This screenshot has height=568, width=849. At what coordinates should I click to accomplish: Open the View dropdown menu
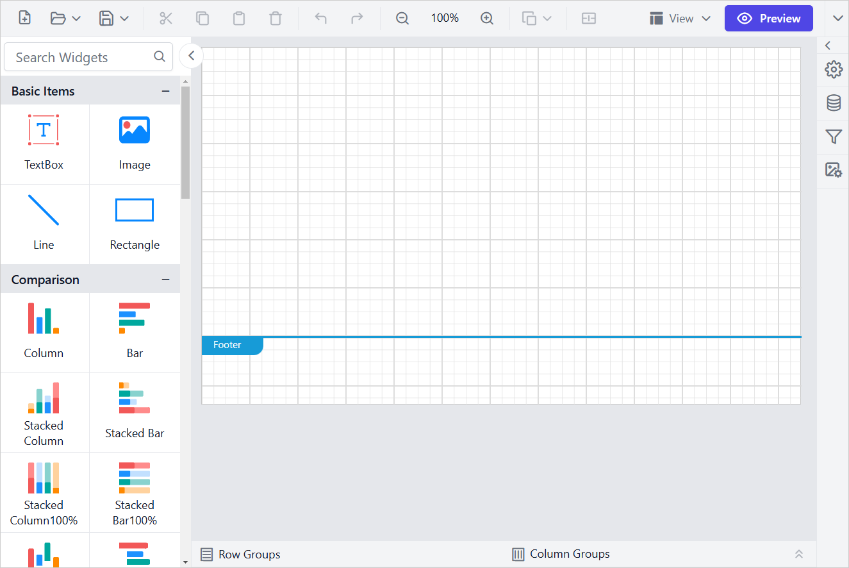coord(680,18)
